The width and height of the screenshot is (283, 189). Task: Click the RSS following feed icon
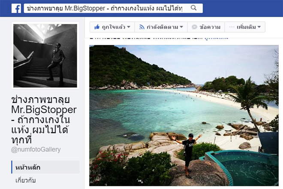click(x=142, y=27)
